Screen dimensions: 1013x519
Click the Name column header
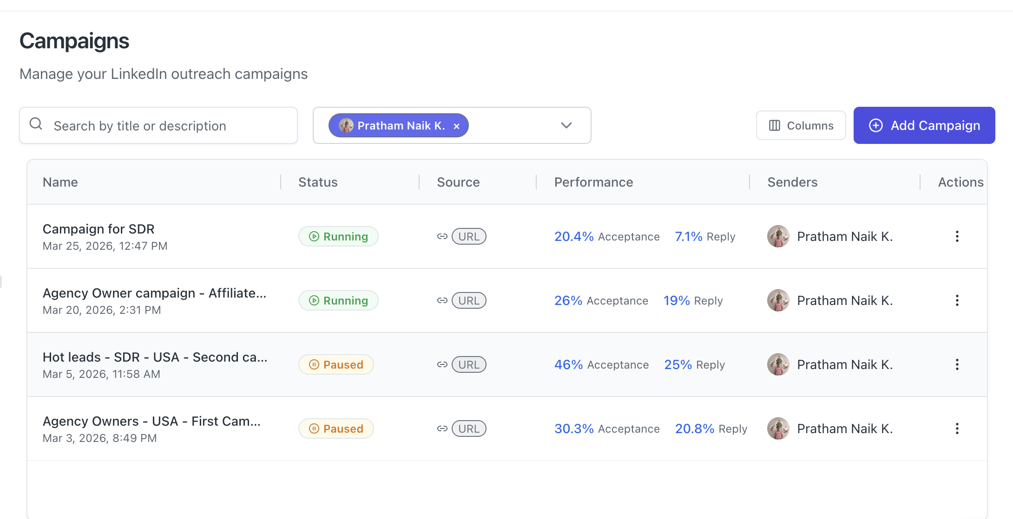[x=60, y=182]
